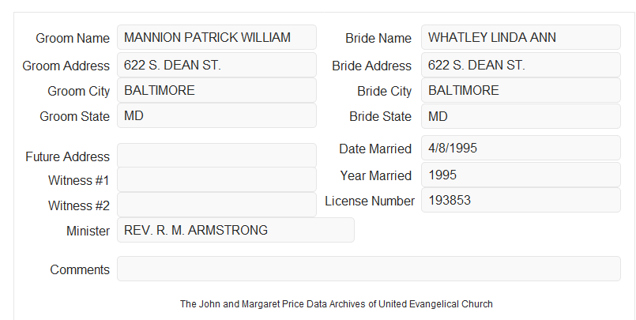Click the Data Archives footer text
Image resolution: width=636 pixels, height=320 pixels.
337,304
